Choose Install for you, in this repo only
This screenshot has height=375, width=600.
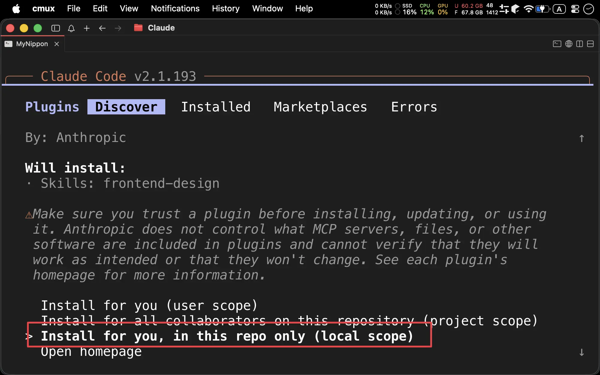point(227,336)
